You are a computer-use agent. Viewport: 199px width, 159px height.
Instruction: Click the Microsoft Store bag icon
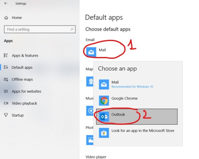pos(104,133)
